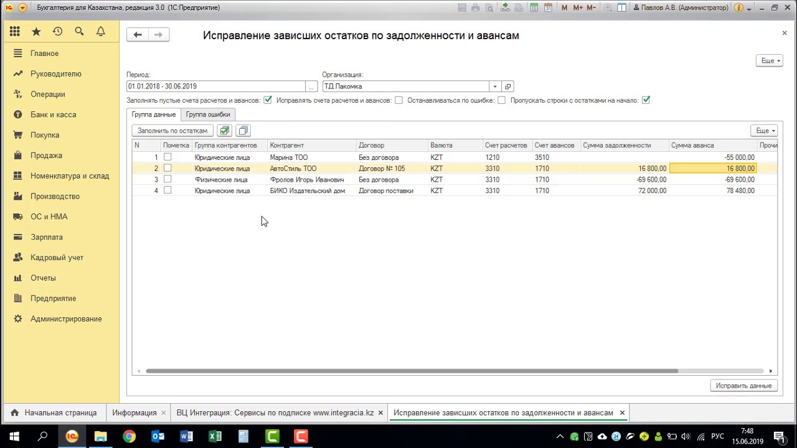This screenshot has height=448, width=797.
Task: Check the mark box for Фролов Игорь Иванович
Action: (167, 179)
